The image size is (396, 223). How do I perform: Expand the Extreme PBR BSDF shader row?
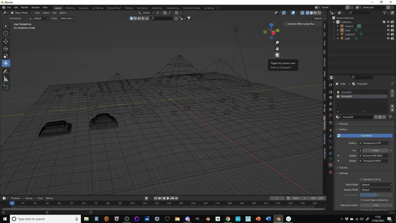pos(339,156)
